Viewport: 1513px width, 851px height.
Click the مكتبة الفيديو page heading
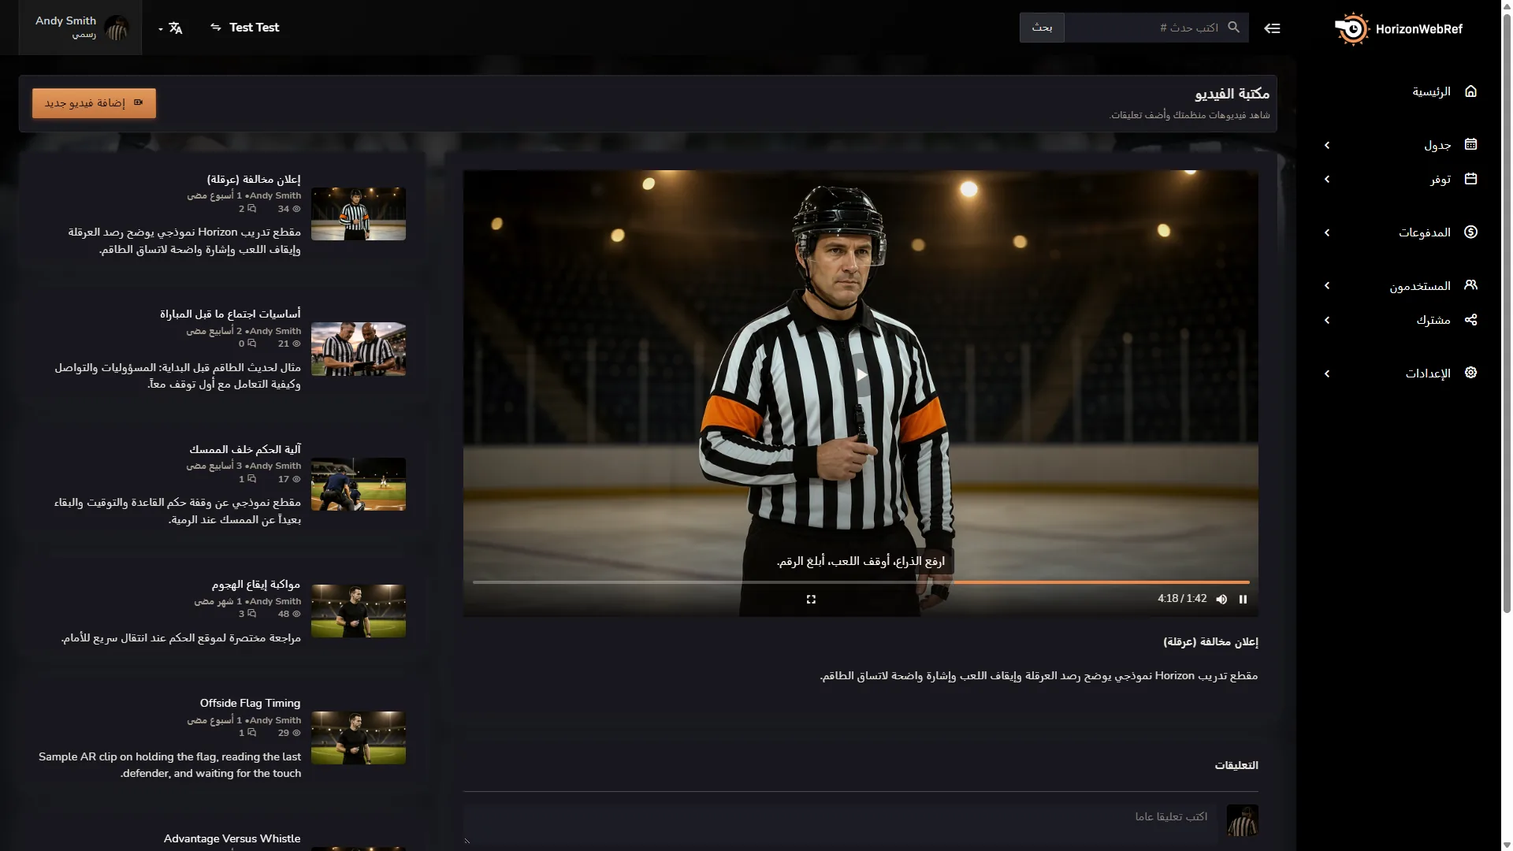point(1232,95)
